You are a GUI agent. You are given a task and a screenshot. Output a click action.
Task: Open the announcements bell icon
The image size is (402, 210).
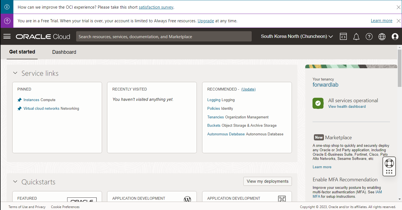[x=356, y=36]
